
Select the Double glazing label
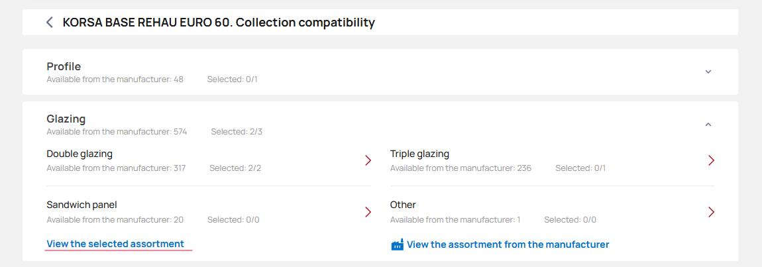pyautogui.click(x=80, y=154)
